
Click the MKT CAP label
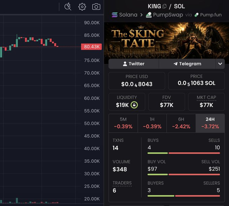(x=206, y=97)
